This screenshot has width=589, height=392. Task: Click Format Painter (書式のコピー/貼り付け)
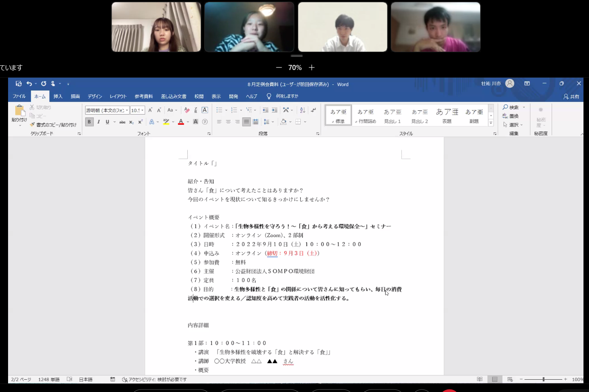pos(54,125)
